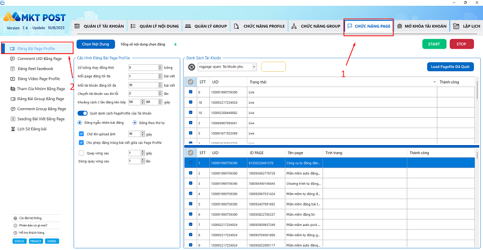Switch to Quản Lý Nội Dung tab
Screen dimensions: 483x250
click(155, 26)
